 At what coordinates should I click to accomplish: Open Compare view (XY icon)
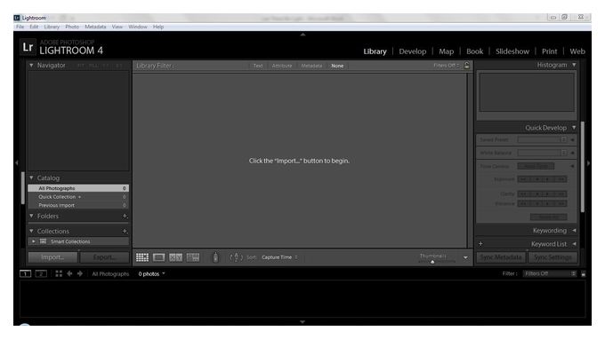(175, 257)
